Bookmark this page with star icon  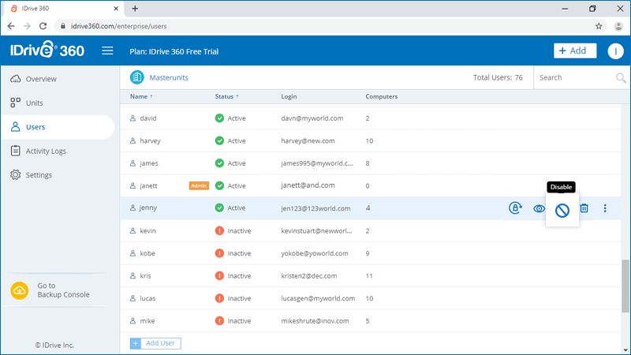click(x=599, y=26)
